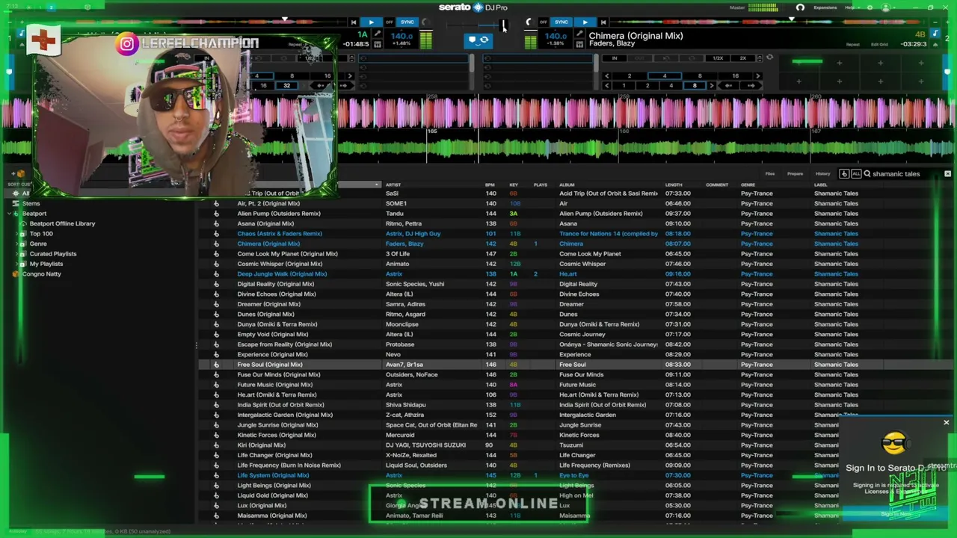This screenshot has height=538, width=957.
Task: Open left deck key edit pencil icon
Action: click(377, 34)
